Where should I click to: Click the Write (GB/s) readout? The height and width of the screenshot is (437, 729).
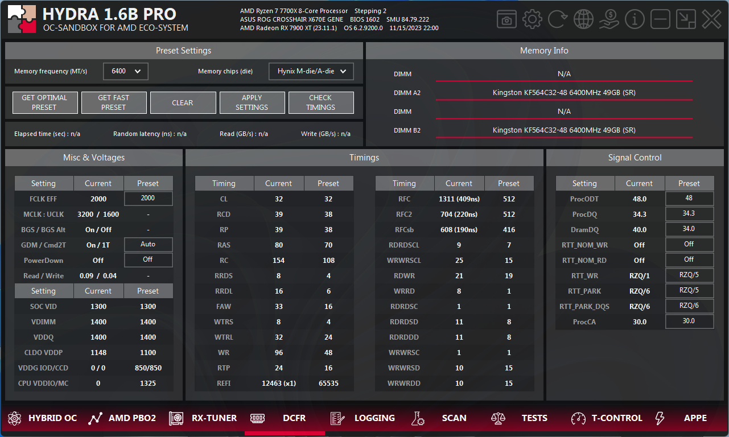point(326,134)
